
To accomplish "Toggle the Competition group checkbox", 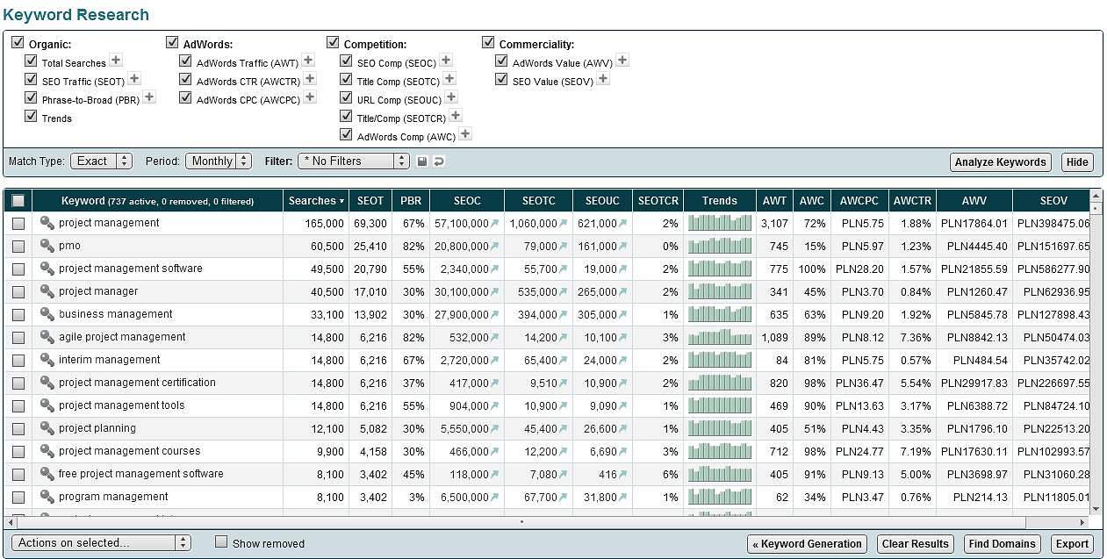I will point(333,42).
